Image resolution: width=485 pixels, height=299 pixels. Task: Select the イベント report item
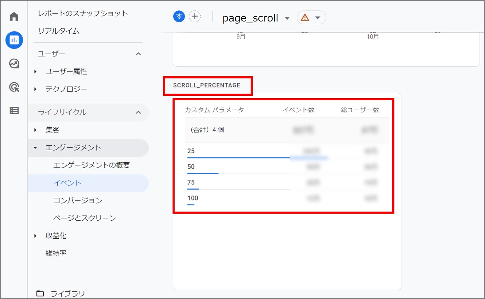click(x=88, y=183)
